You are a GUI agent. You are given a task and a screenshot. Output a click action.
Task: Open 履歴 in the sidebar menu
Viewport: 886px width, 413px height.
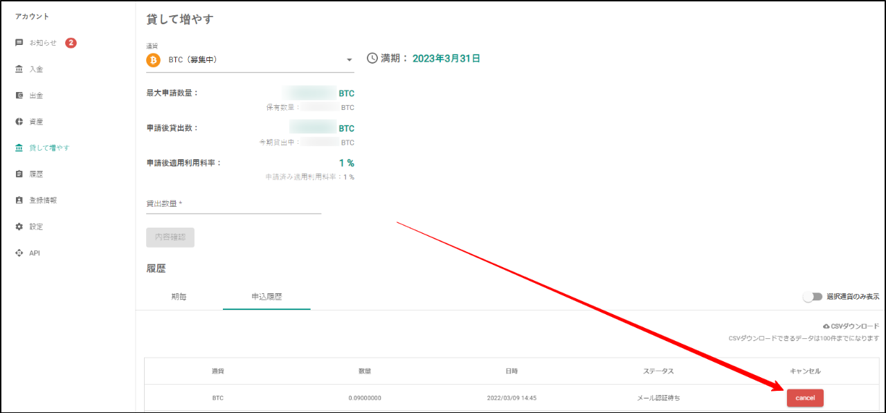click(x=36, y=174)
